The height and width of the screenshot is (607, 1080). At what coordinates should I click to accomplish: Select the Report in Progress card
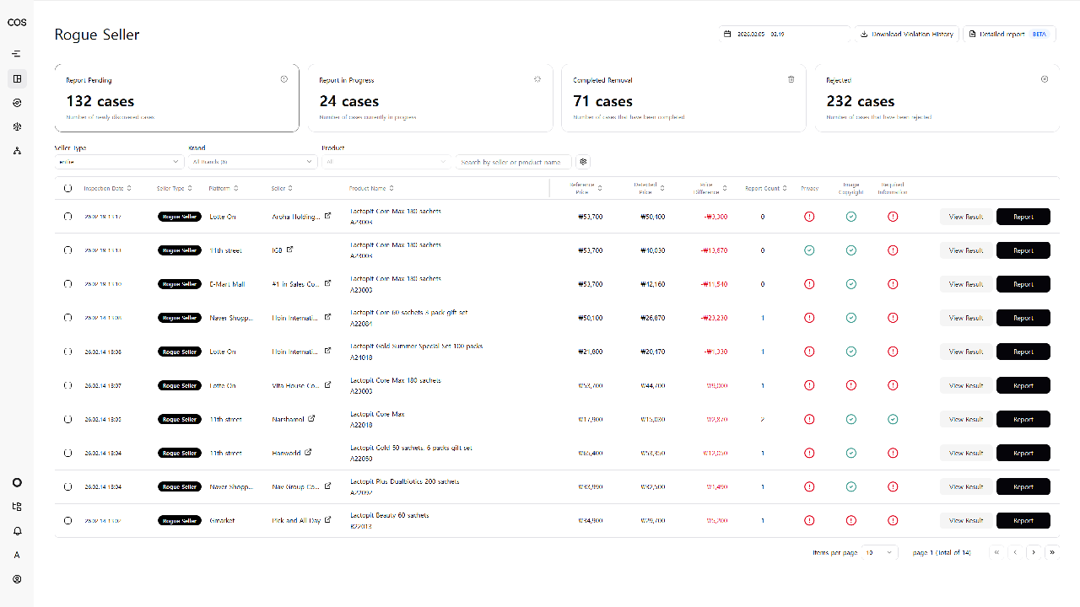pyautogui.click(x=429, y=98)
